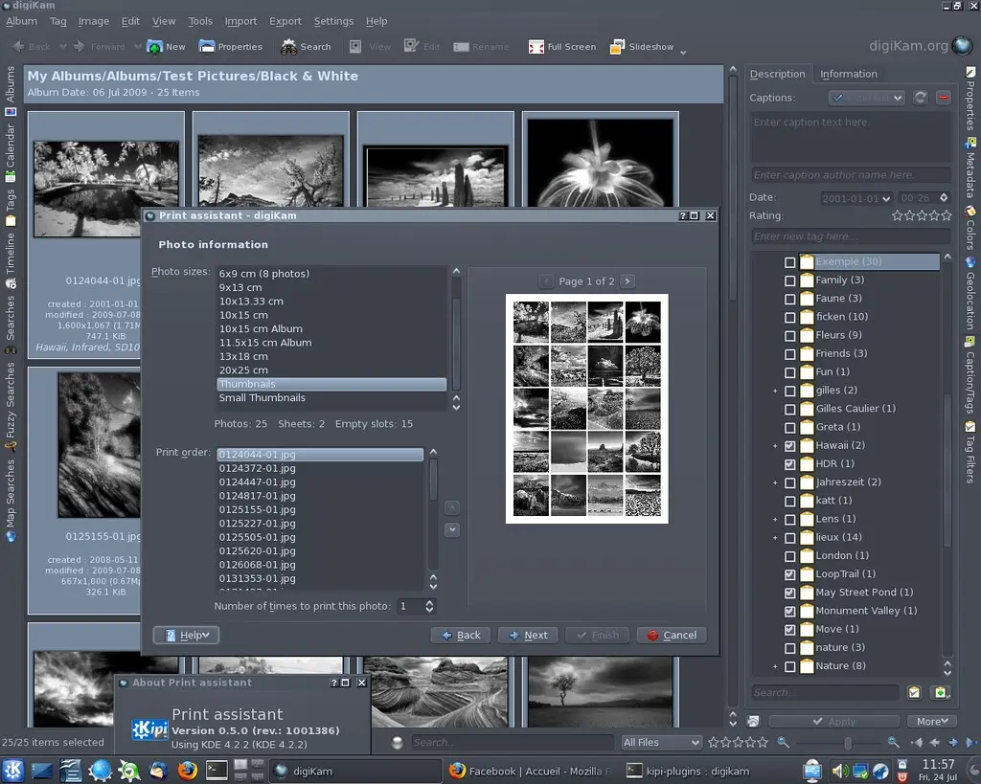Open the Timeline sidebar
981x784 pixels.
(x=11, y=254)
